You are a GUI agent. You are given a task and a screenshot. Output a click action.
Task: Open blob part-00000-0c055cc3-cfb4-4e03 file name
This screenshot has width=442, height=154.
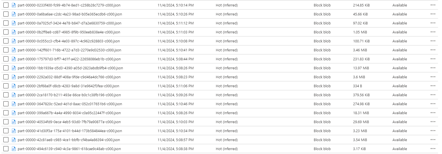69,41
